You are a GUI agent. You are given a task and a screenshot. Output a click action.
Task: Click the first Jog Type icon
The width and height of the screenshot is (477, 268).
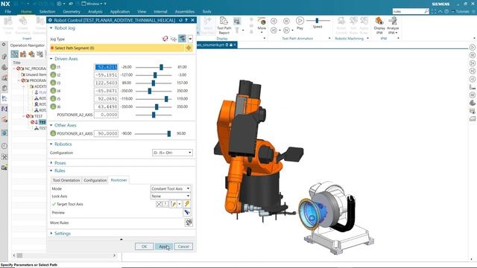tap(165, 39)
